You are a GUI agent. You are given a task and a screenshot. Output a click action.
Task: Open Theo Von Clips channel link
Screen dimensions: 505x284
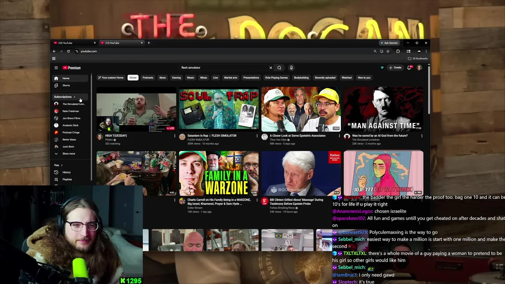pyautogui.click(x=278, y=140)
